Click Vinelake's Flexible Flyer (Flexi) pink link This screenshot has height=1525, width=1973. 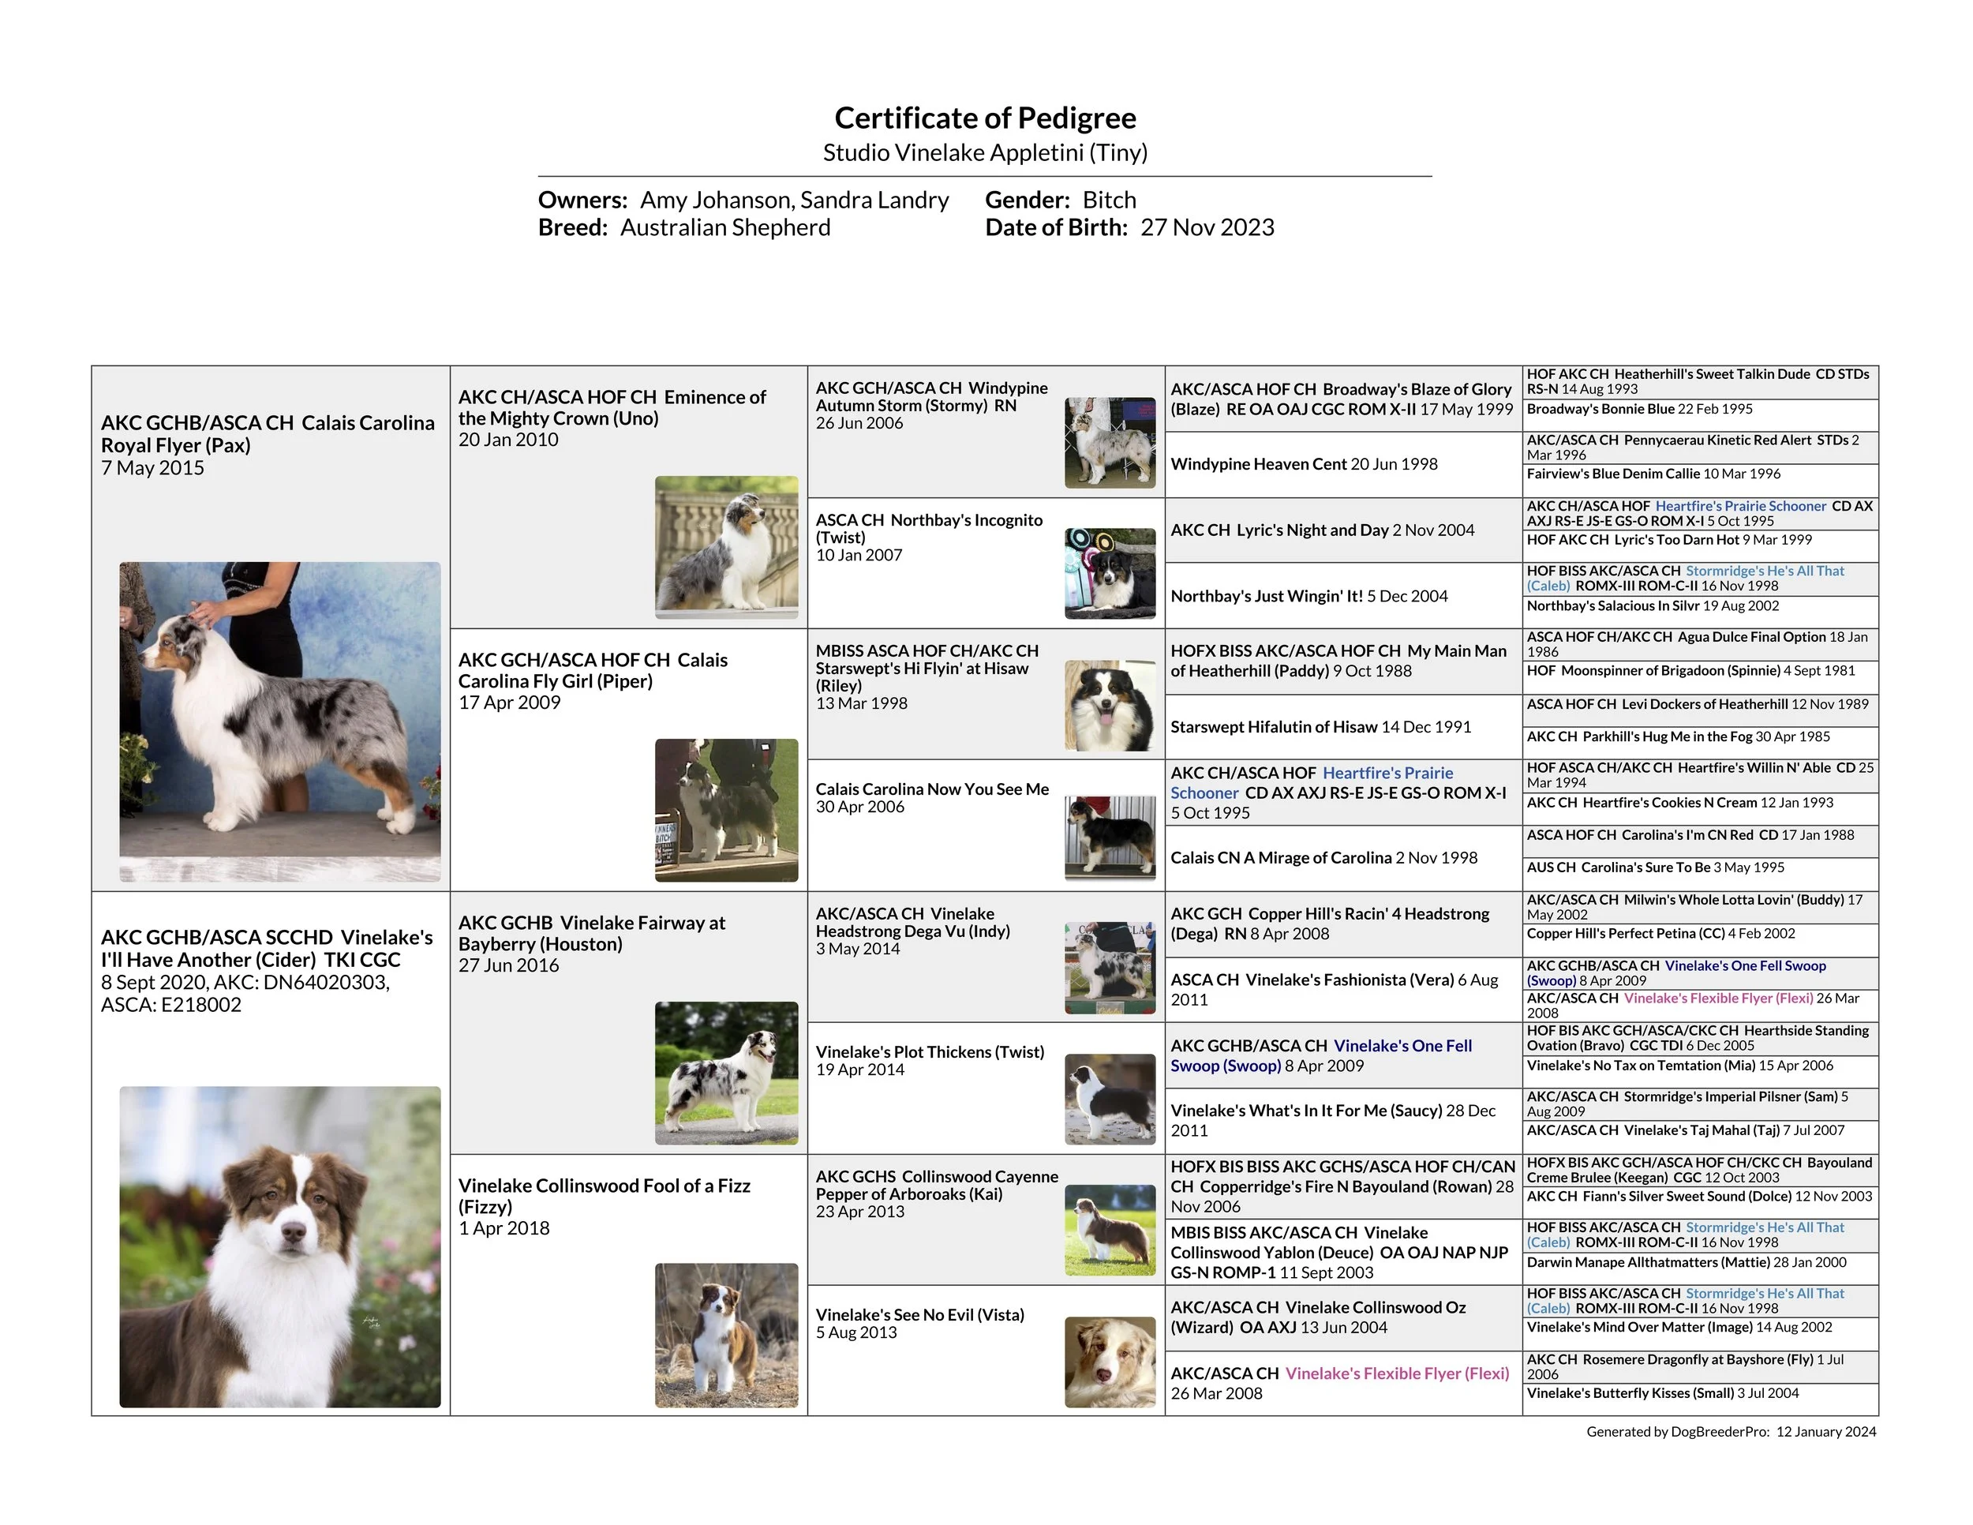click(1397, 1373)
